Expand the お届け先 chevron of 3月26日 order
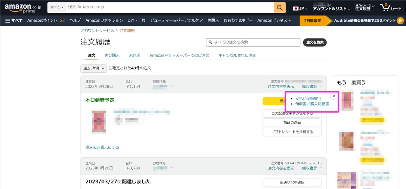Viewport: 406px width, 189px height. [x=172, y=168]
